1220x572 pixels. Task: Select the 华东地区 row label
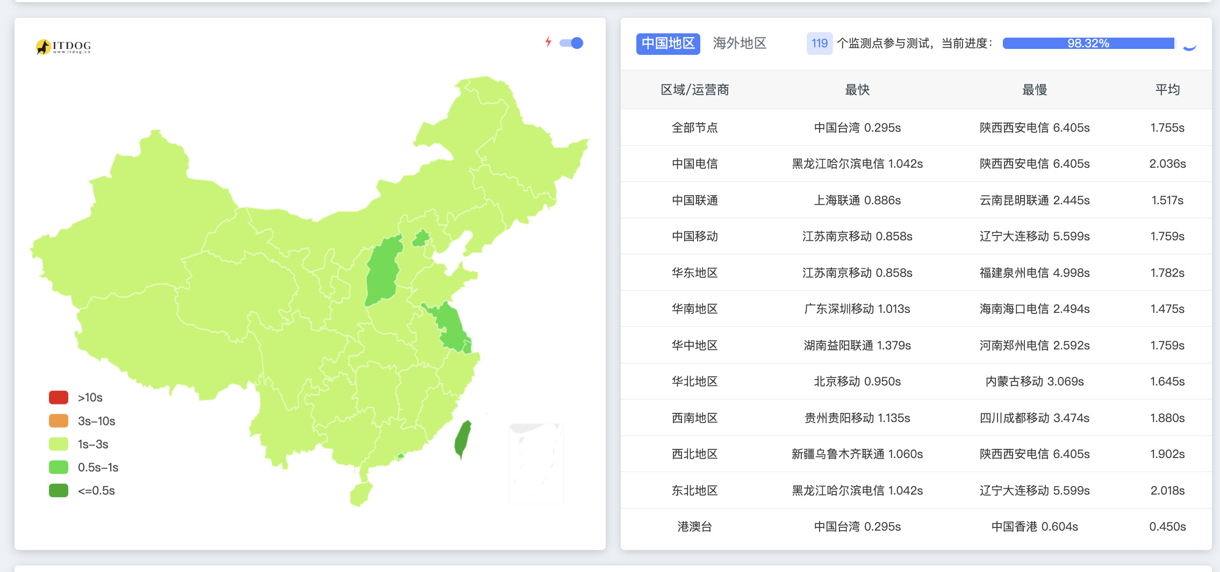[x=694, y=273]
